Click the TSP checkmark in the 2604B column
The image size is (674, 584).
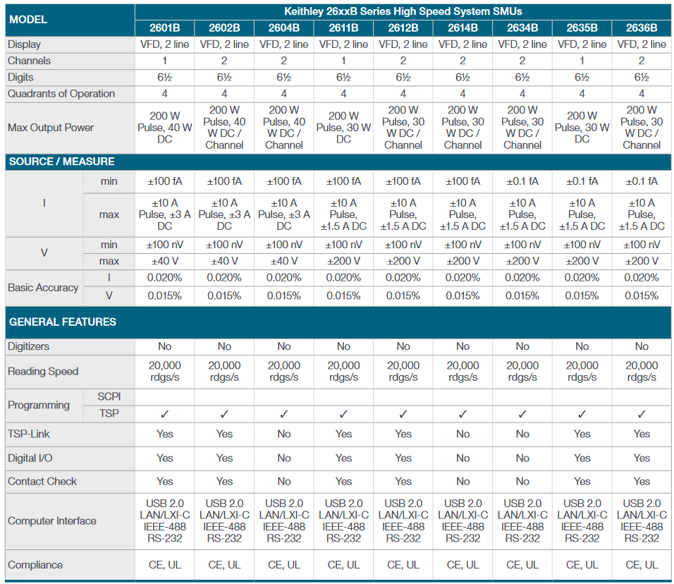(x=284, y=414)
